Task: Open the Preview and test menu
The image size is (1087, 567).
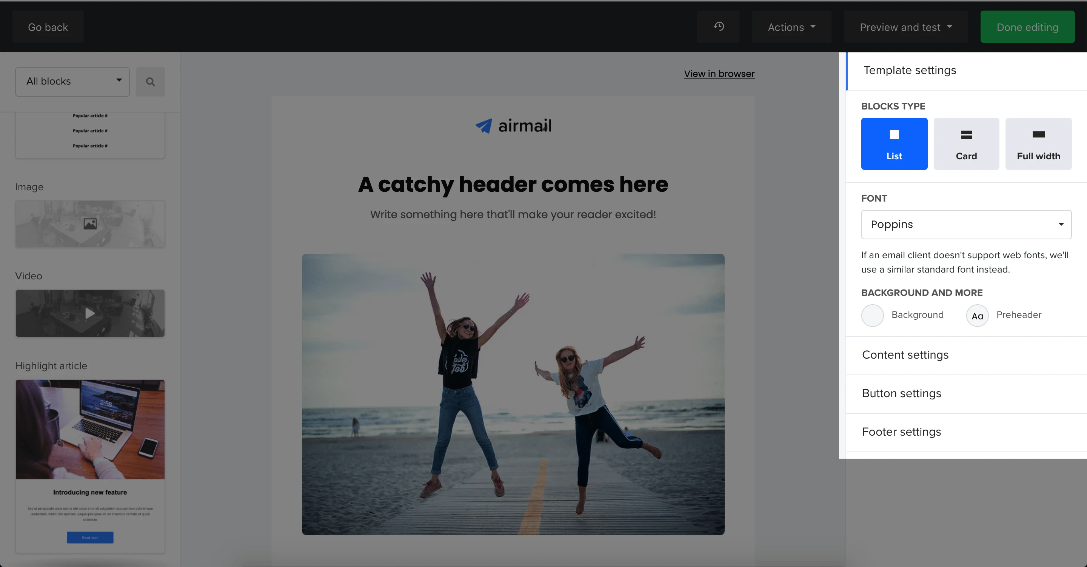Action: click(905, 28)
